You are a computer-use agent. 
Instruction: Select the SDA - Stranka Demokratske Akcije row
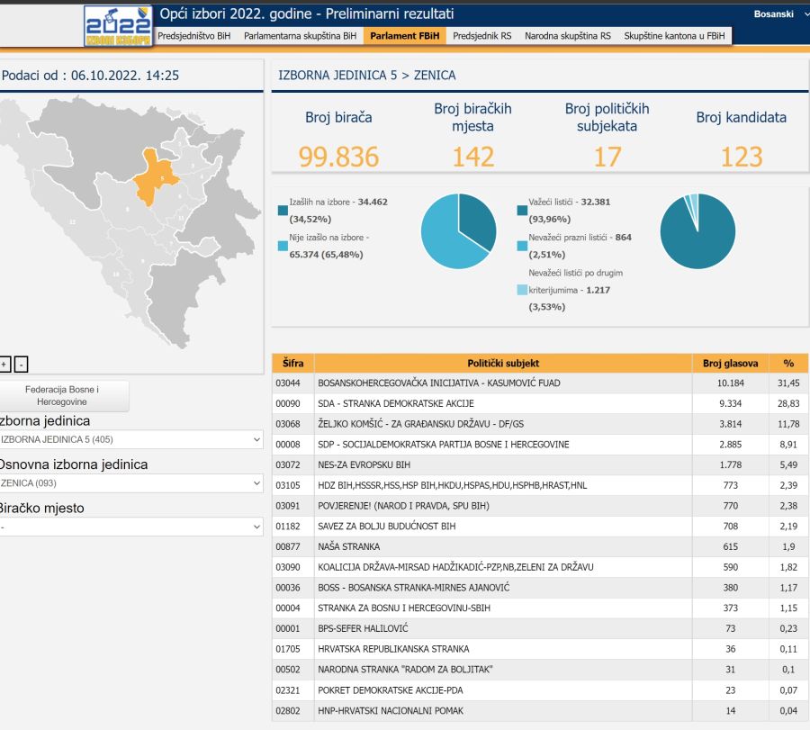(x=503, y=403)
